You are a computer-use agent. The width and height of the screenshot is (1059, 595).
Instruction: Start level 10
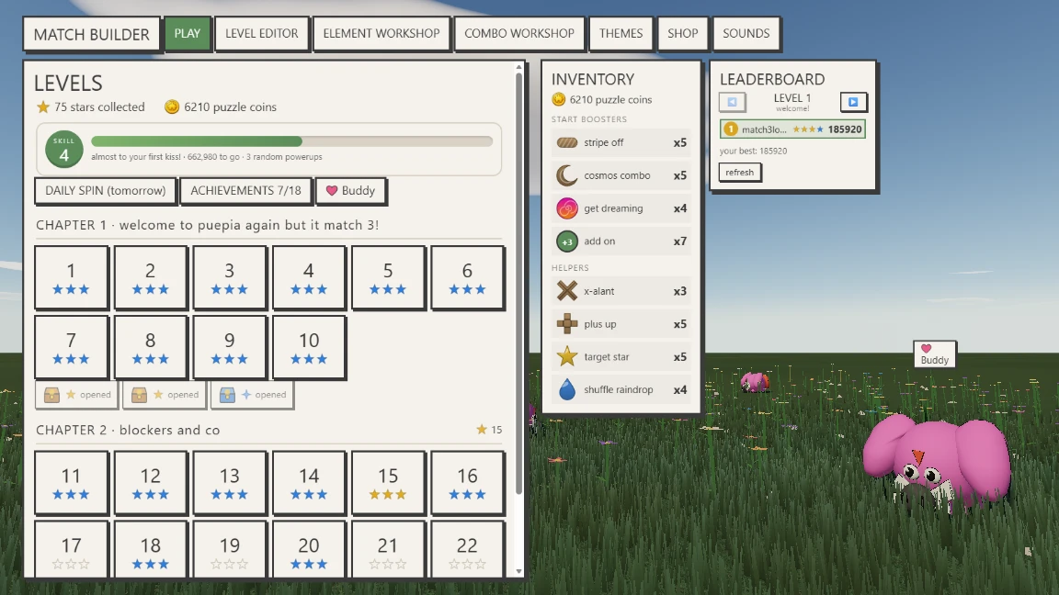coord(309,347)
